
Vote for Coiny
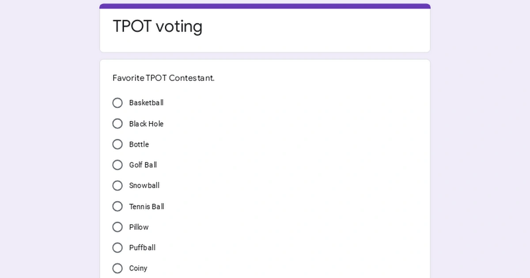tap(117, 268)
